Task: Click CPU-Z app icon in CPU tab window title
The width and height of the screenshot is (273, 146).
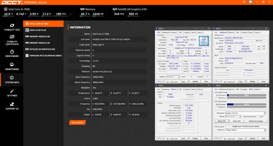Action: point(156,29)
